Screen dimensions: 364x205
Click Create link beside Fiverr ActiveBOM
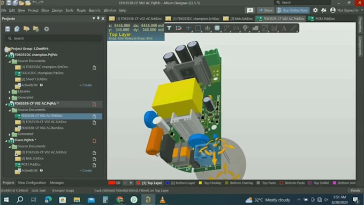(86, 171)
